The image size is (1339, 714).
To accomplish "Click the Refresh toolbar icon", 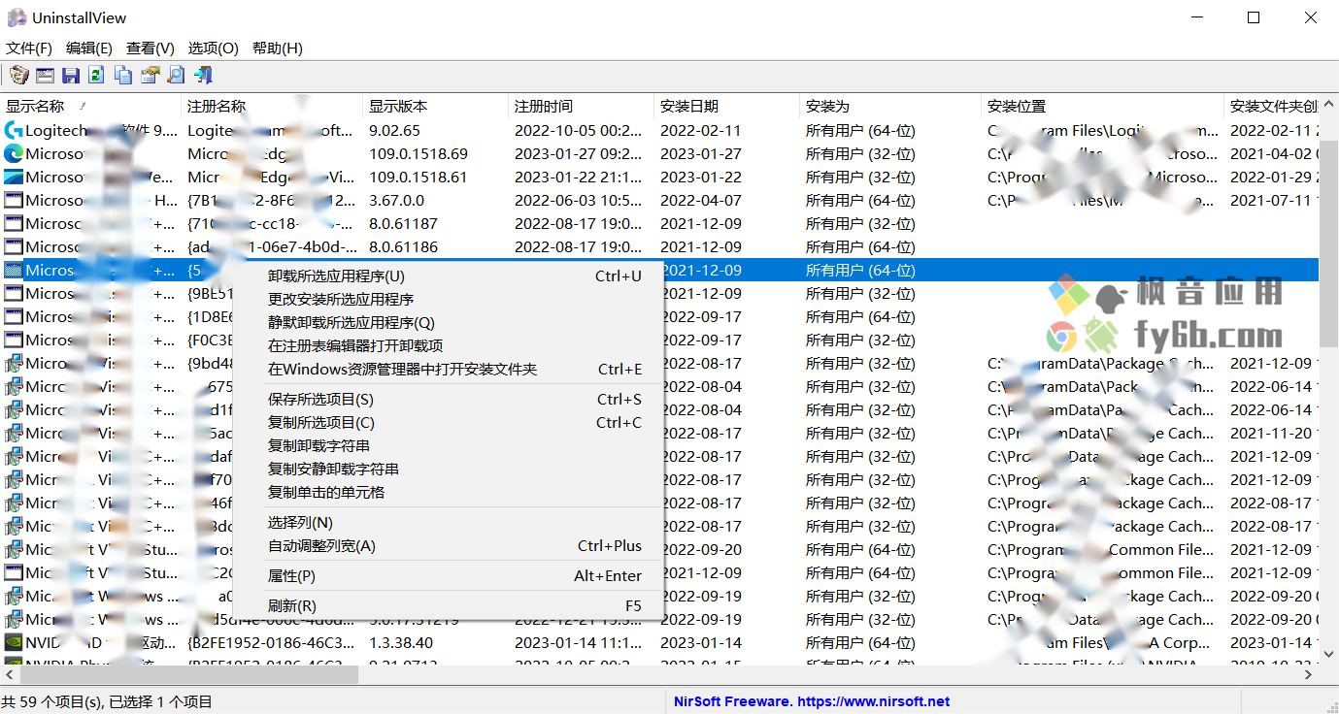I will click(x=97, y=75).
